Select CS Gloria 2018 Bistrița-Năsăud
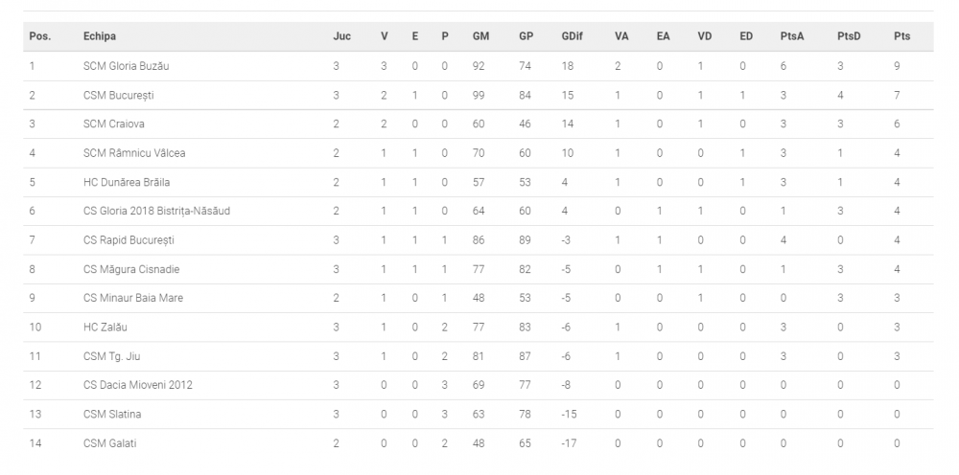 click(x=156, y=212)
